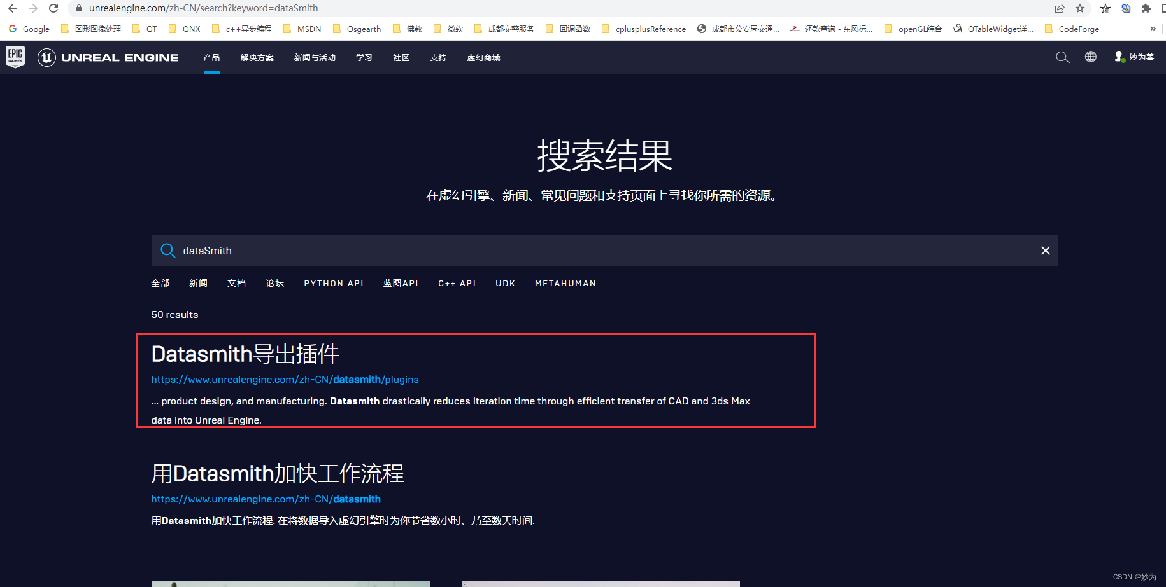Click the browser address bar URL
1166x587 pixels.
204,8
